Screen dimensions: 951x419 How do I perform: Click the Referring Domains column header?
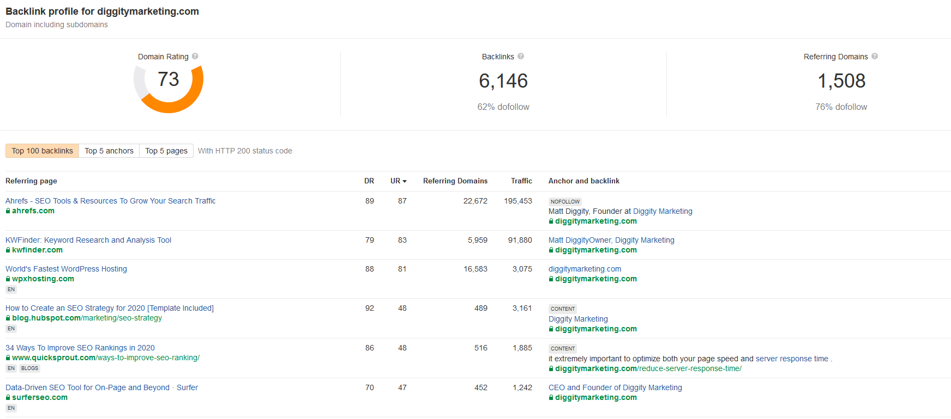pos(455,181)
